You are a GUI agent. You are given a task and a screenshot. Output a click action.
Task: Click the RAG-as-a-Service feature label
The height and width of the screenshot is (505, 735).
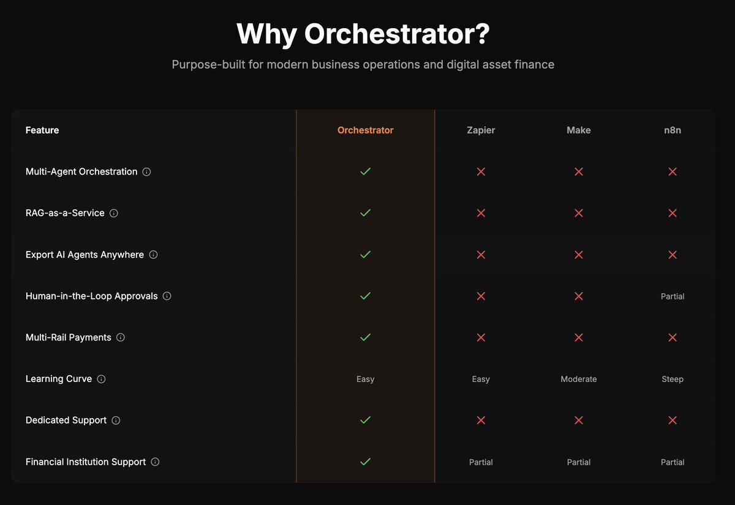(x=65, y=213)
